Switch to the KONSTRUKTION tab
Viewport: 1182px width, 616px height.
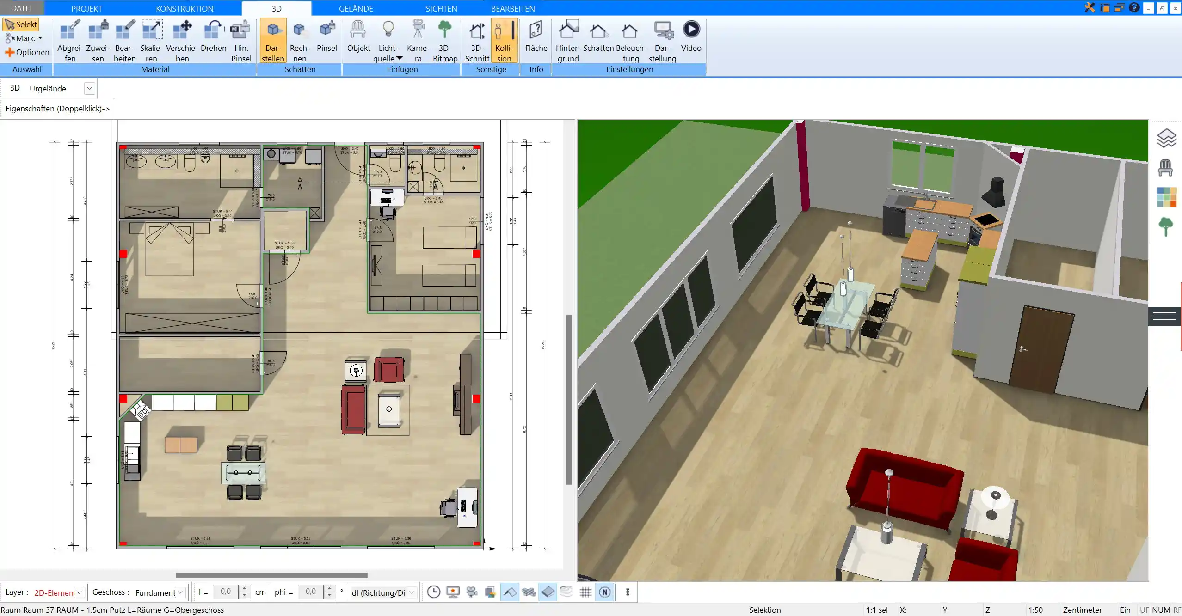click(x=185, y=8)
